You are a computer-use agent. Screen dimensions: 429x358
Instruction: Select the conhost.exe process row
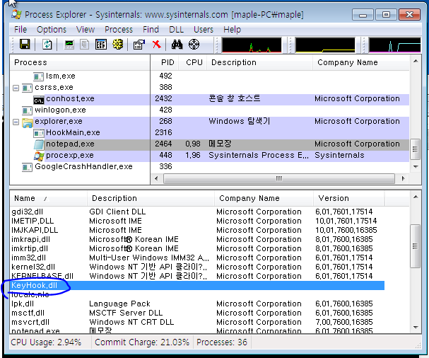point(210,99)
